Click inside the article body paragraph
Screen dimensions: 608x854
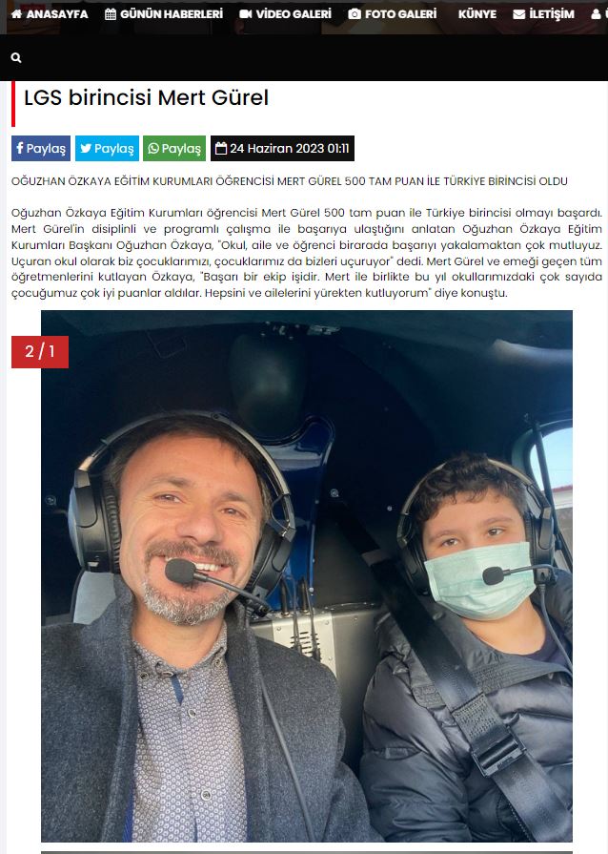point(307,253)
